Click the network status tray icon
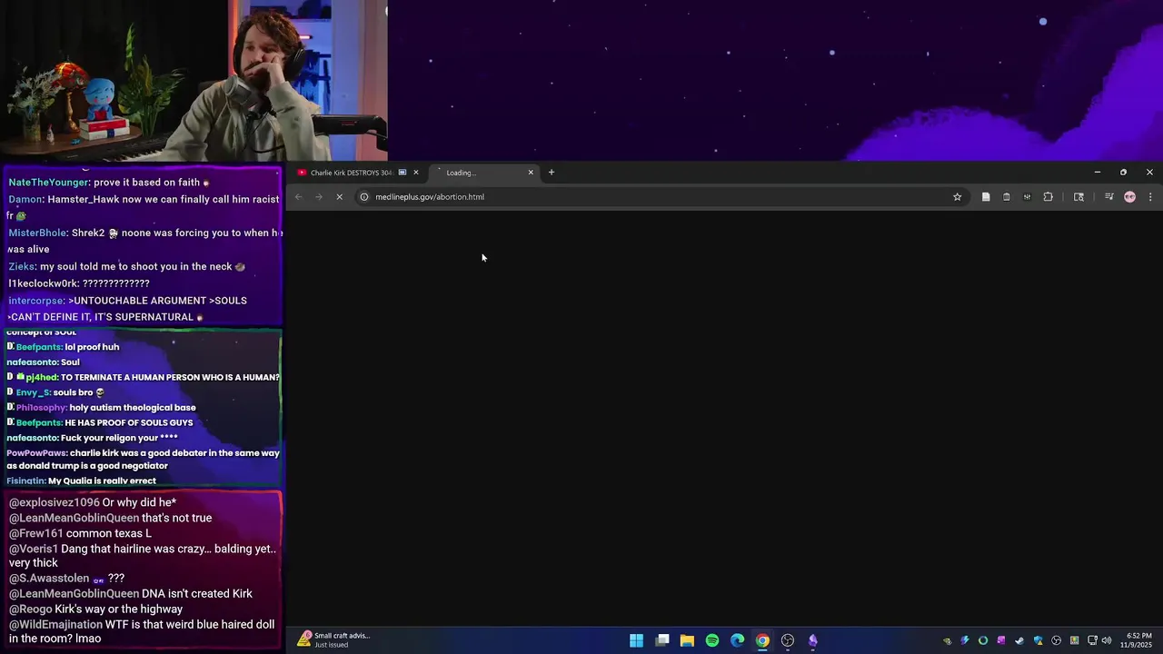The height and width of the screenshot is (654, 1163). tap(1092, 640)
